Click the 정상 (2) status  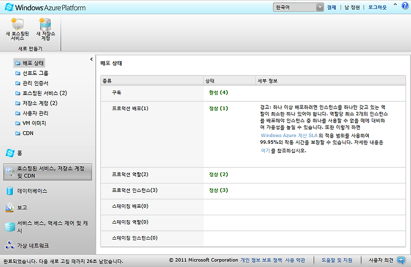(219, 175)
